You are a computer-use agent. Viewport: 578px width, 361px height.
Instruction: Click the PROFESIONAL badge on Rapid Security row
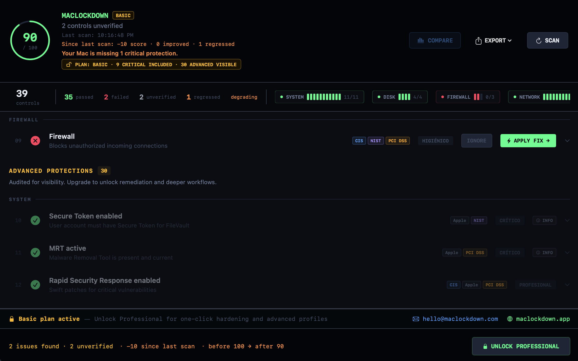point(535,285)
